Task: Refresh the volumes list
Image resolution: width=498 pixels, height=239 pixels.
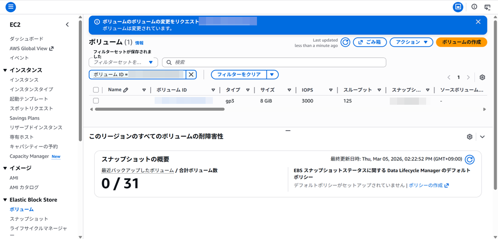Action: point(346,42)
